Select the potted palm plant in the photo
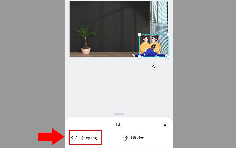The height and width of the screenshot is (148, 236). point(86,39)
